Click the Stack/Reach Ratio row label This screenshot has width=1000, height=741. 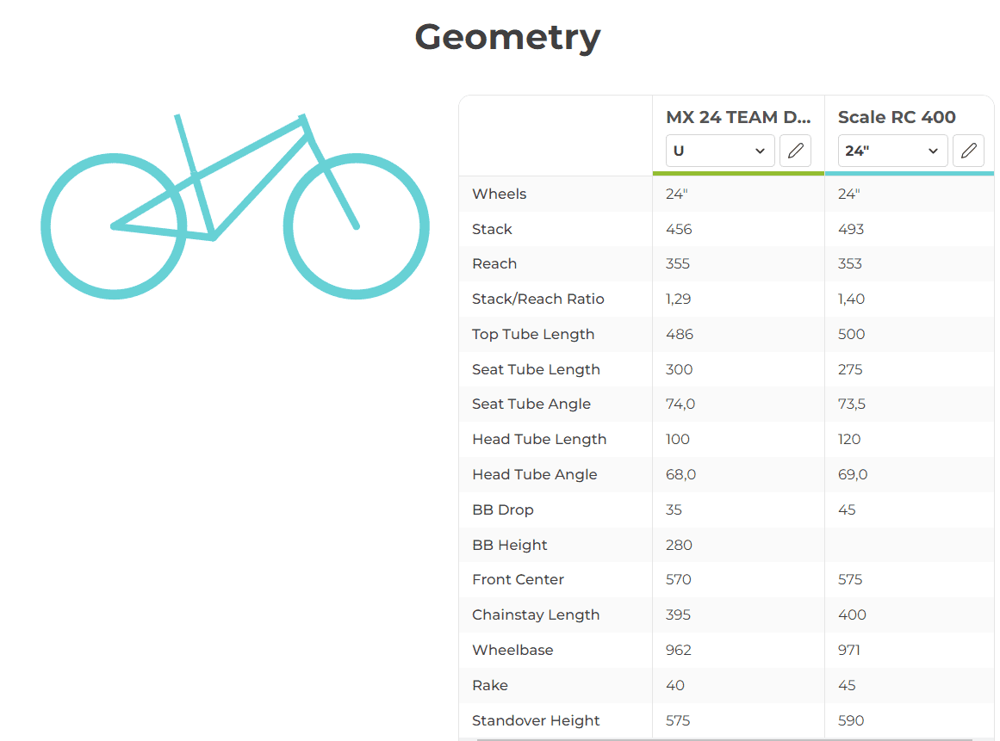(x=538, y=299)
